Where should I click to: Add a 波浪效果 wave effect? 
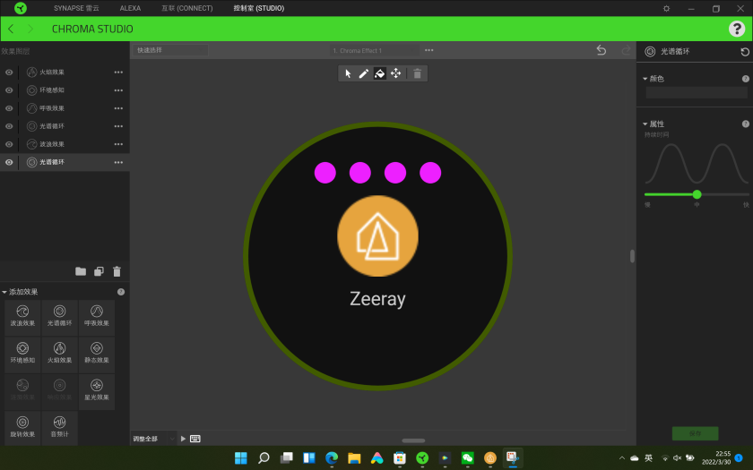pyautogui.click(x=22, y=317)
